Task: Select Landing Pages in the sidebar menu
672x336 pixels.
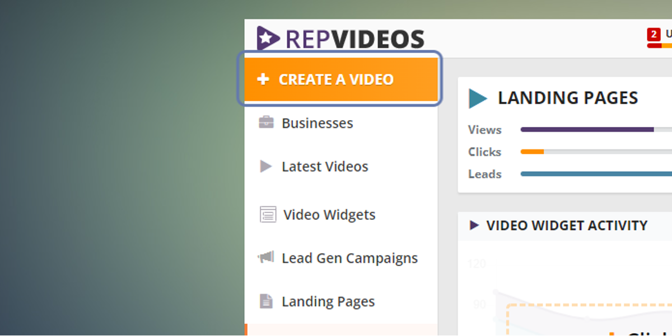Action: click(x=328, y=301)
